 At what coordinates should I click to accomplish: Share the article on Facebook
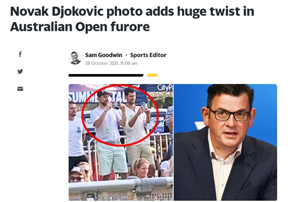20,54
